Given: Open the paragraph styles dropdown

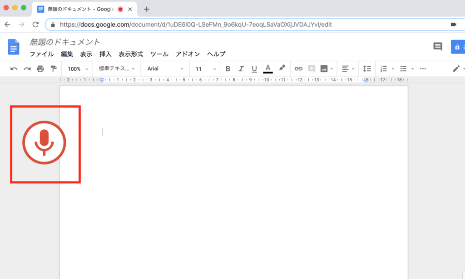Looking at the screenshot, I should click(x=116, y=69).
